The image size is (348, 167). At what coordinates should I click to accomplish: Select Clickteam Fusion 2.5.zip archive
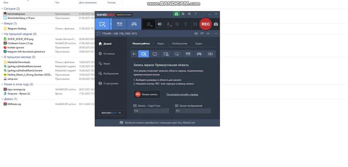[x=20, y=43]
